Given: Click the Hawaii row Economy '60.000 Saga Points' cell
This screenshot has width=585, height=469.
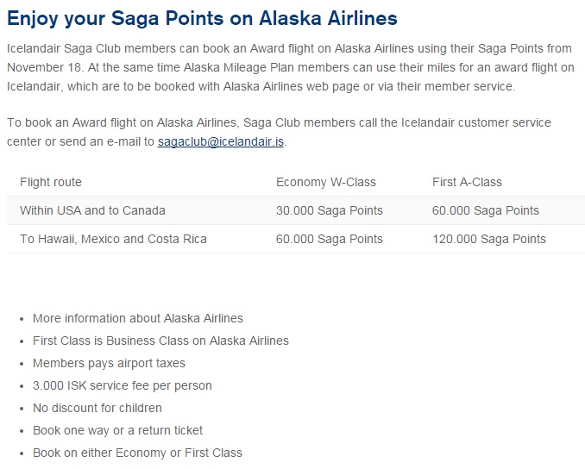Looking at the screenshot, I should pos(330,239).
